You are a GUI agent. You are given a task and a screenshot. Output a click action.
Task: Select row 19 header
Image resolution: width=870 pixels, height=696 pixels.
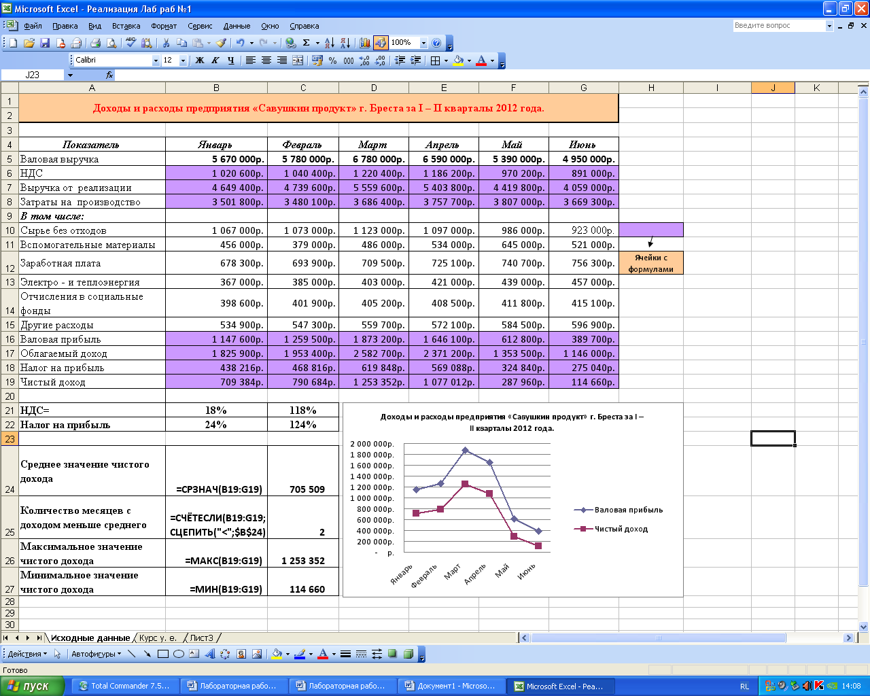tap(10, 382)
